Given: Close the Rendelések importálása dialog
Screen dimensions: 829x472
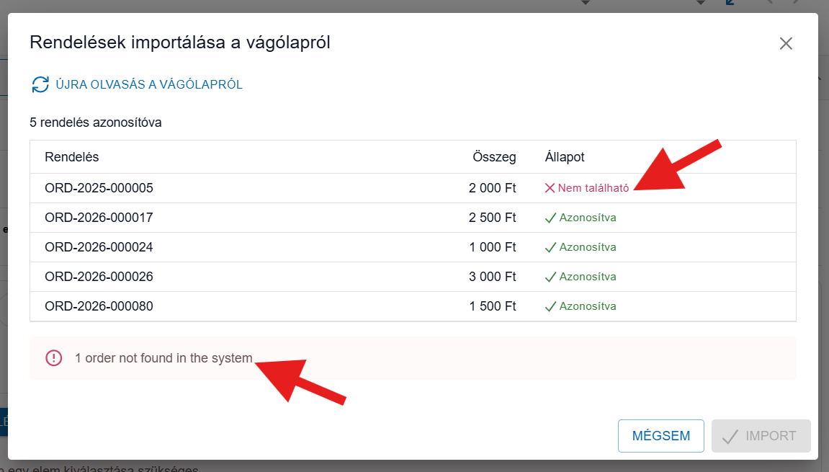Looking at the screenshot, I should (x=786, y=43).
